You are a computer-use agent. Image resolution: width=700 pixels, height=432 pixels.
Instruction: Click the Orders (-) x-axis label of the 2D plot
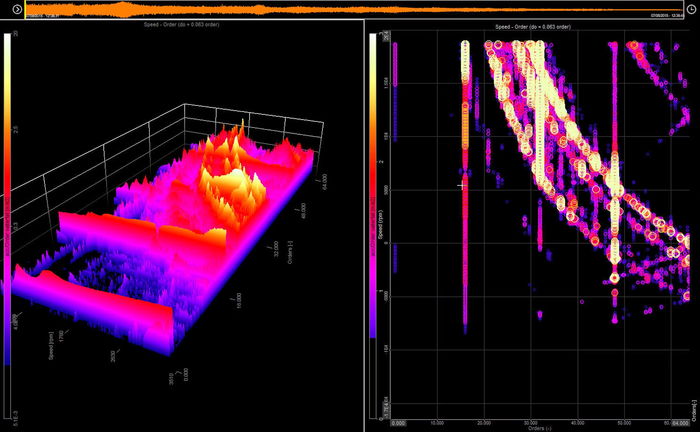(x=540, y=429)
